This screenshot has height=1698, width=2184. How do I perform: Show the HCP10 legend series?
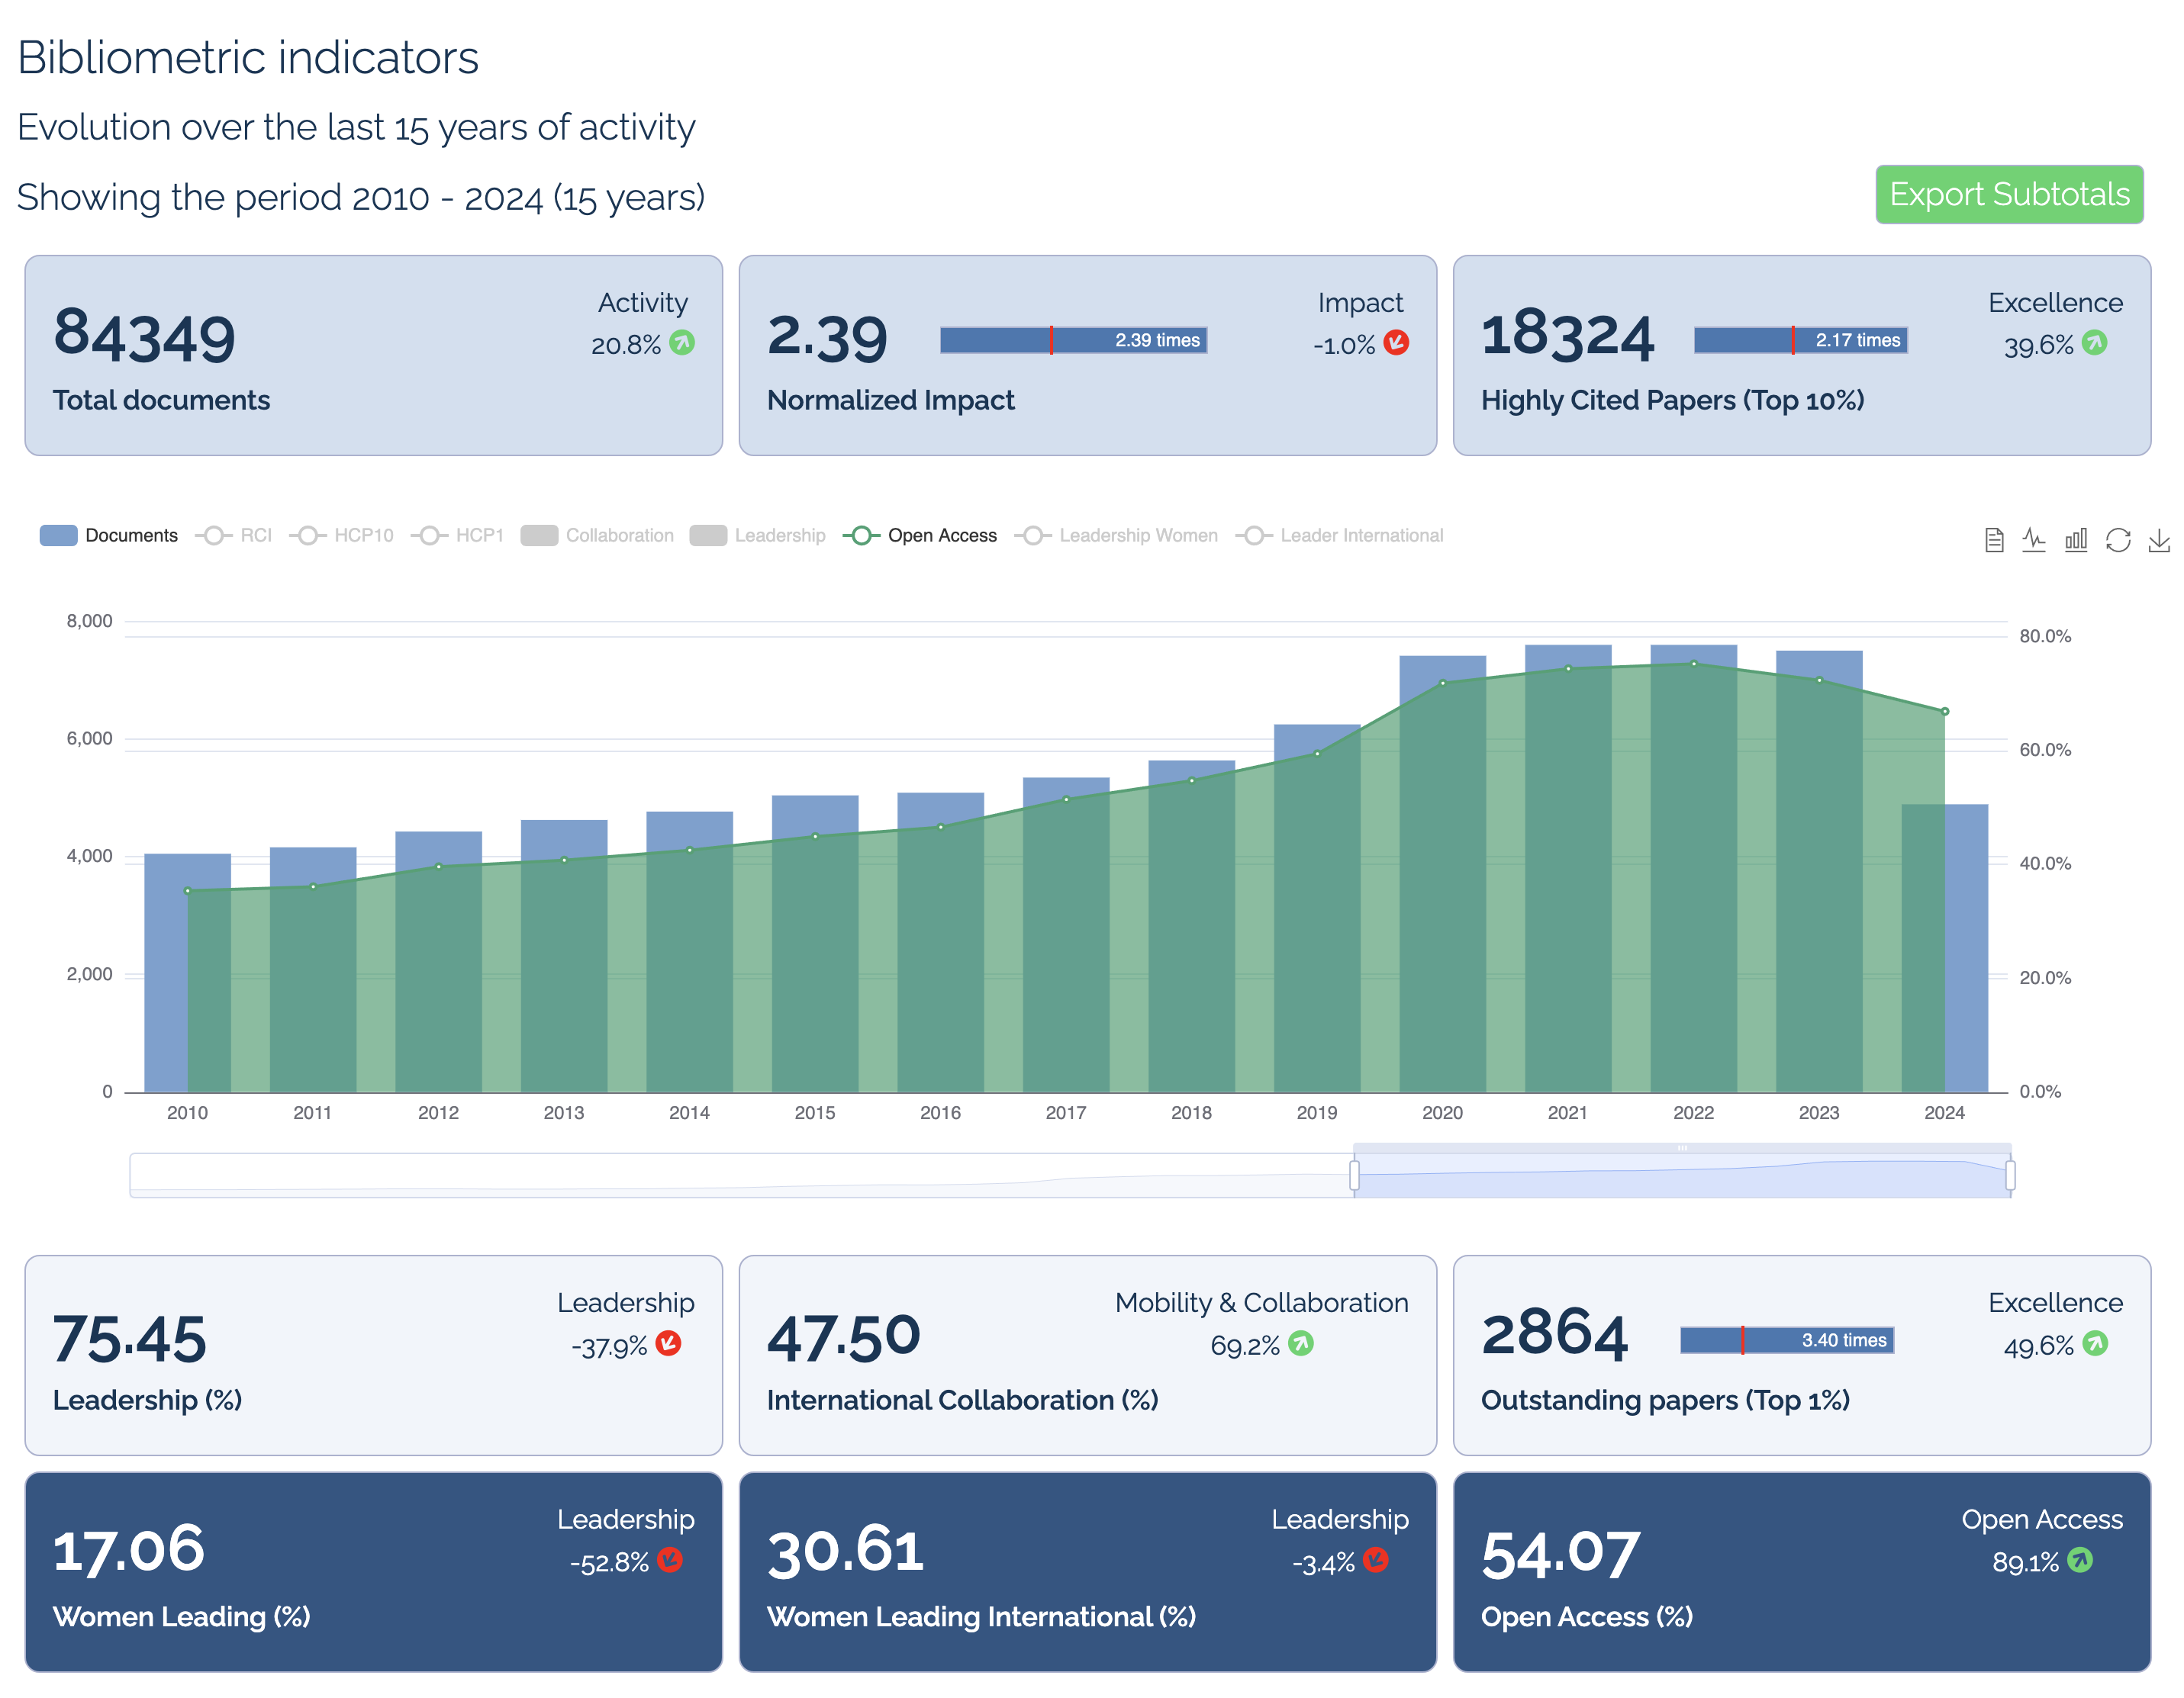342,535
